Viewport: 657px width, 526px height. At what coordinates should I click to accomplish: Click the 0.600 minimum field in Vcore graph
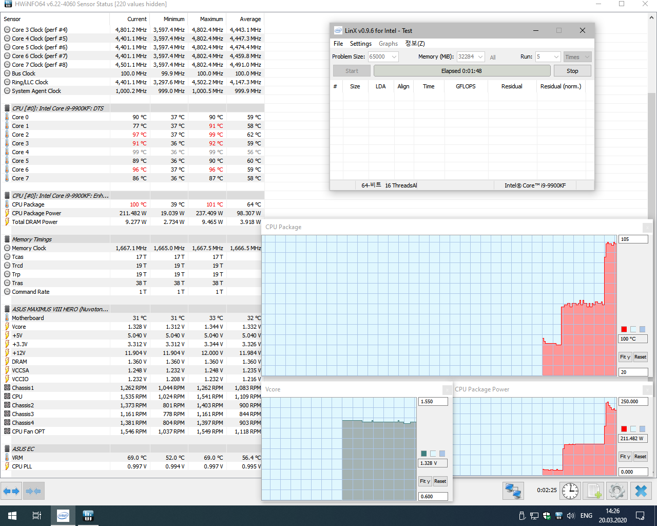point(433,497)
